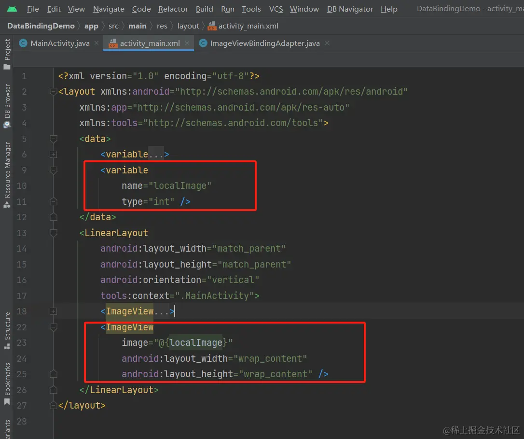
Task: Collapse the data tag fold on line 5
Action: tap(53, 138)
